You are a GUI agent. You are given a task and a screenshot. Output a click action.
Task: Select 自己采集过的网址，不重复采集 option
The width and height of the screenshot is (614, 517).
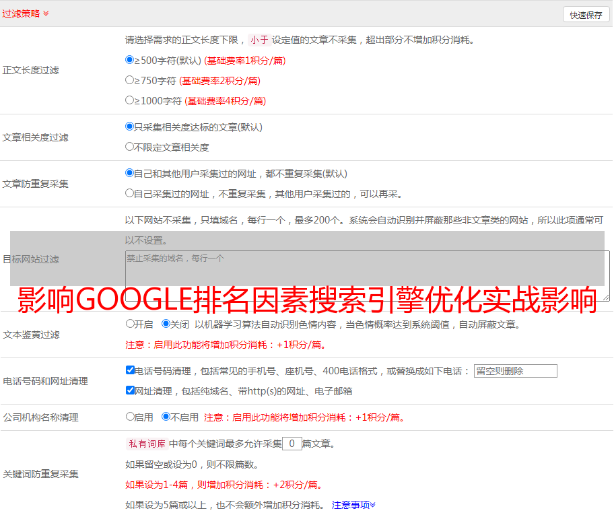tap(129, 193)
